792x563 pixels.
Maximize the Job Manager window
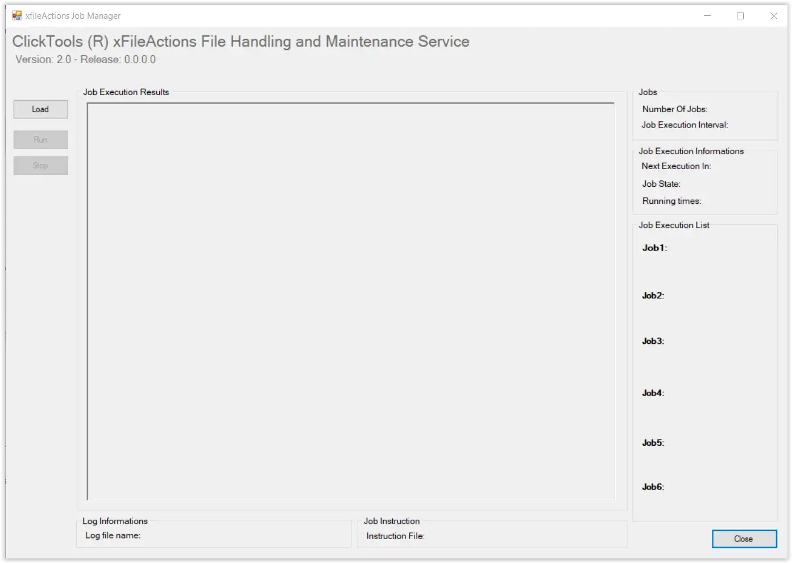pos(740,16)
